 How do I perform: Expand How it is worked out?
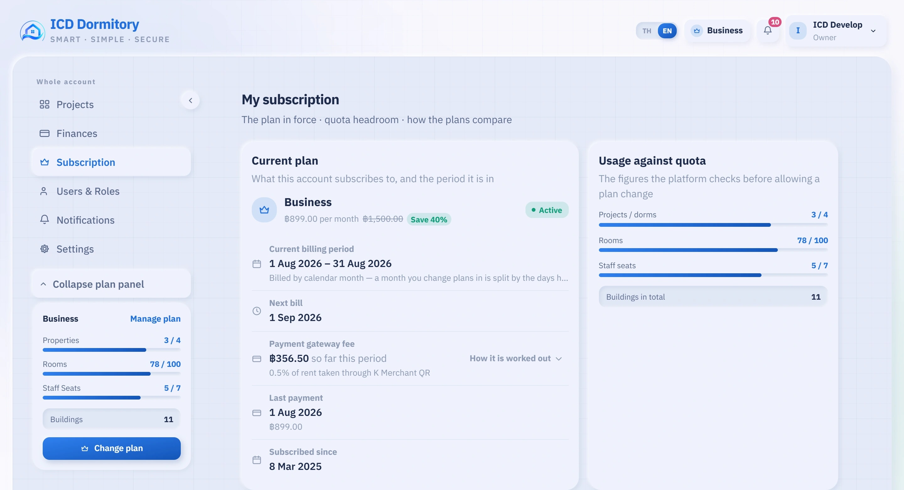(516, 358)
